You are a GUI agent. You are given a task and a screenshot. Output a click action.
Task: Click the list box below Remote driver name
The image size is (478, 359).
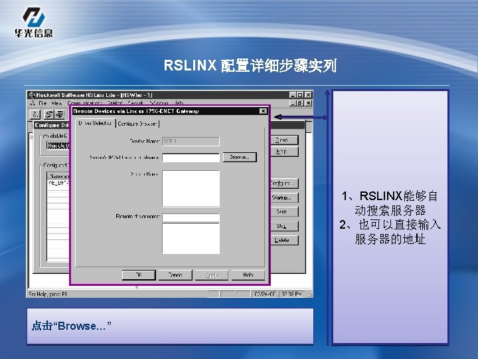(x=191, y=238)
